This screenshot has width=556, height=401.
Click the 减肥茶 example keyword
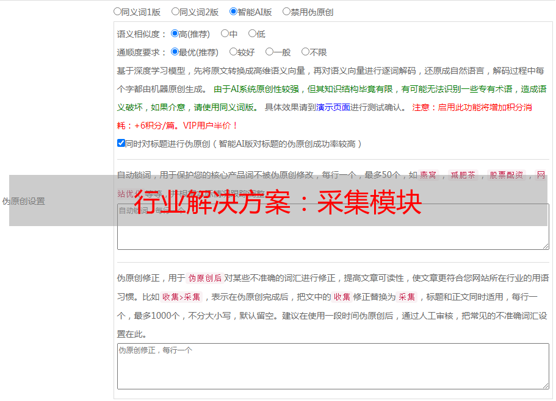pos(463,175)
